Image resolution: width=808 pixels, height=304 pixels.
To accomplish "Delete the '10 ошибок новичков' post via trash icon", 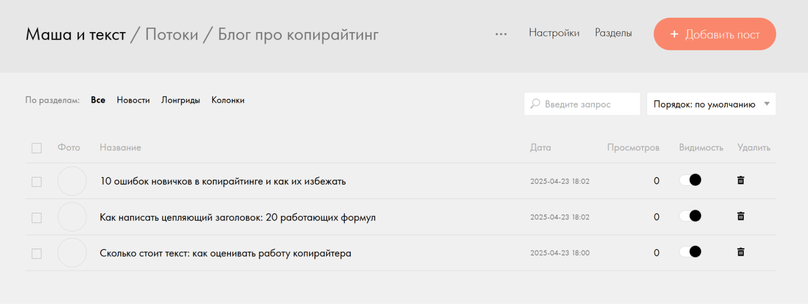I will coord(740,180).
